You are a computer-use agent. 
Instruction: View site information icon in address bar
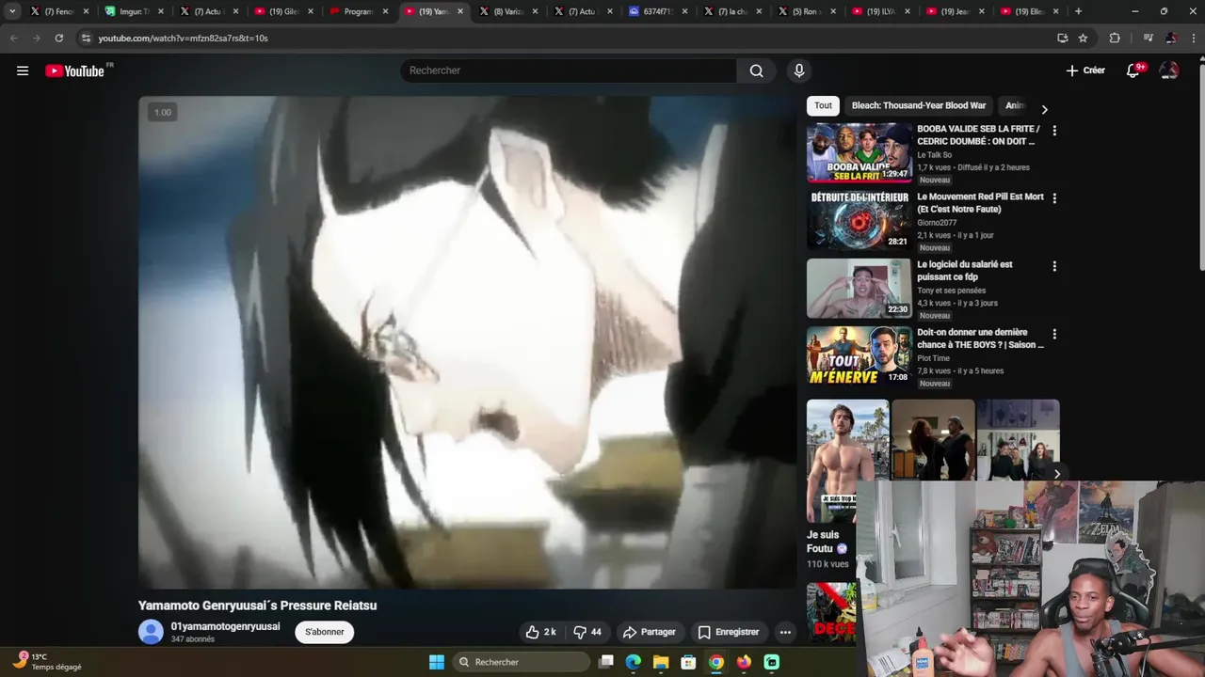click(86, 38)
